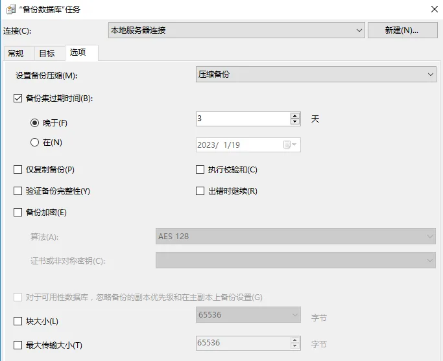This screenshot has width=443, height=361.
Task: Select the 在(N) radio button
Action: pos(34,142)
